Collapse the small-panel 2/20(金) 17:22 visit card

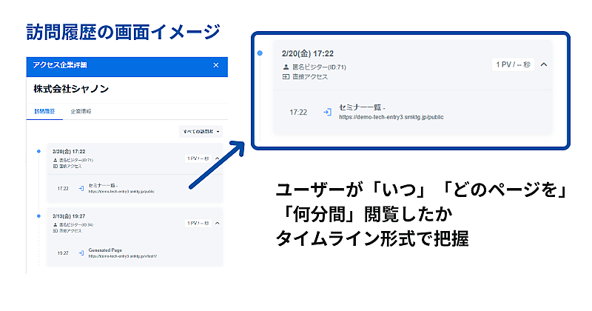click(218, 158)
